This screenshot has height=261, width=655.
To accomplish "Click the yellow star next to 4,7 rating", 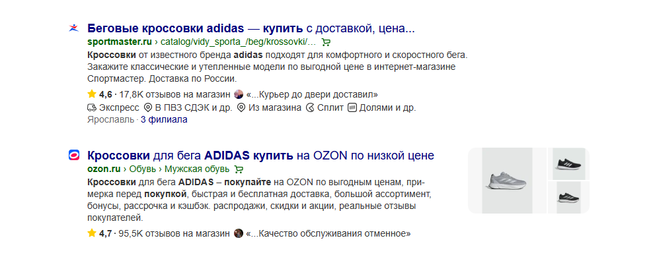I will coord(92,233).
